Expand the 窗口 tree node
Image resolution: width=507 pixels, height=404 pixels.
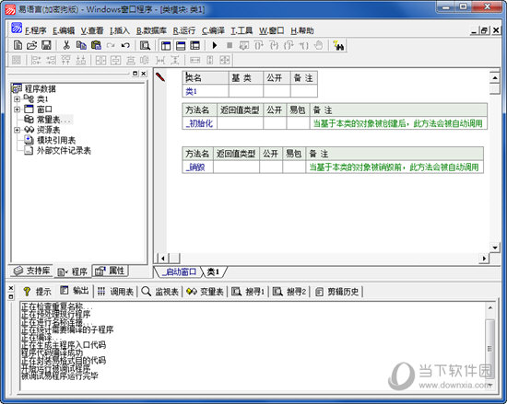[17, 110]
